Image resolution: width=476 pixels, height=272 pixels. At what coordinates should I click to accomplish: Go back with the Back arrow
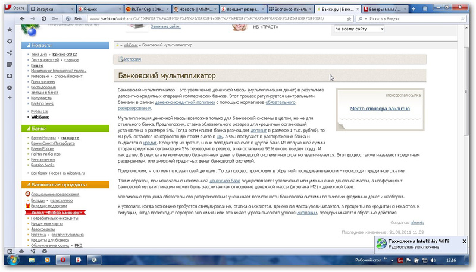[x=22, y=19]
